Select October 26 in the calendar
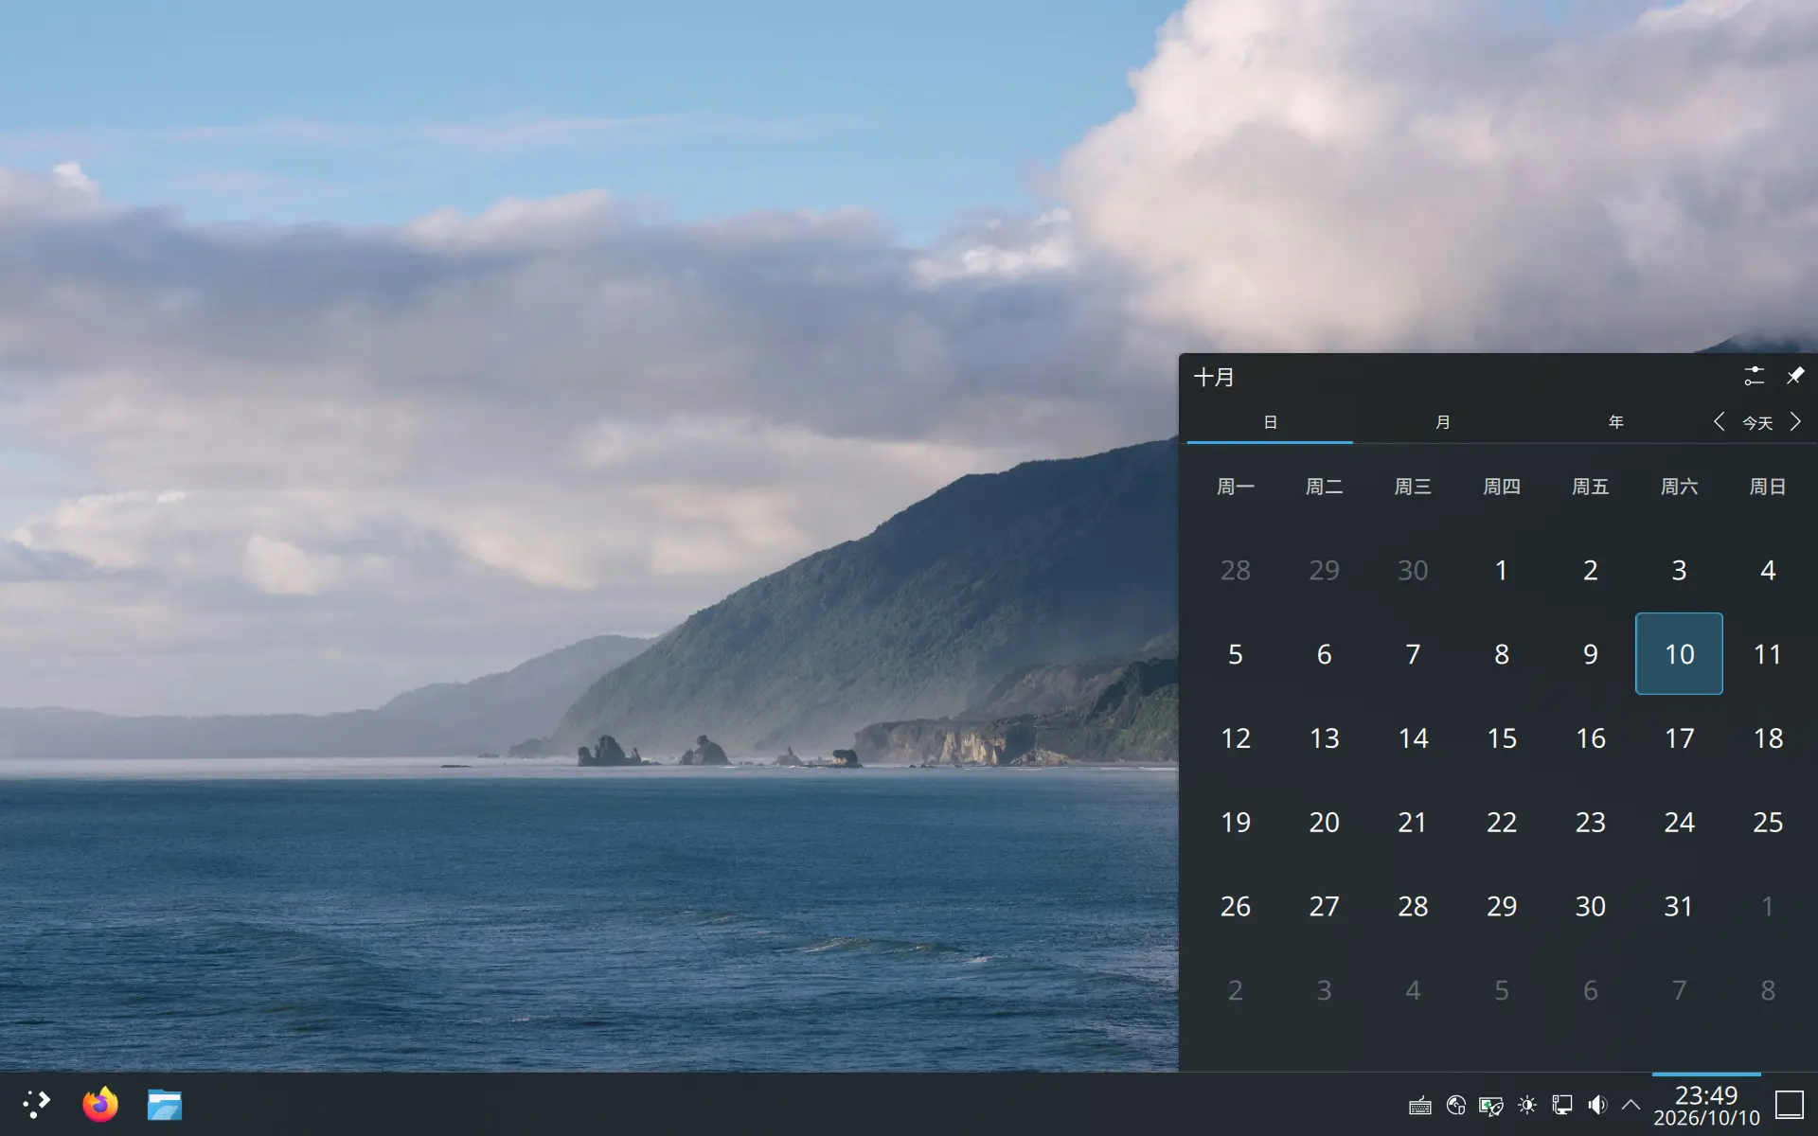Viewport: 1818px width, 1136px height. tap(1236, 907)
